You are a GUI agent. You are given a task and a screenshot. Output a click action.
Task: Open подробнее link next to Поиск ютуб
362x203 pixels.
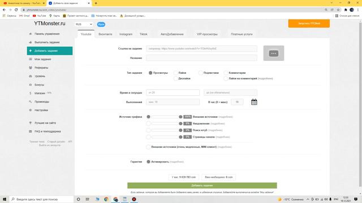pyautogui.click(x=215, y=130)
